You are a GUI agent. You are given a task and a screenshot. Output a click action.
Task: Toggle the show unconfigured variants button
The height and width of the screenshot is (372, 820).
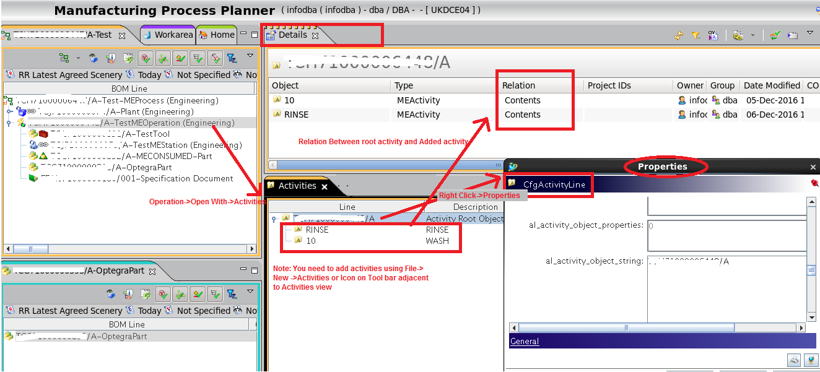point(215,58)
